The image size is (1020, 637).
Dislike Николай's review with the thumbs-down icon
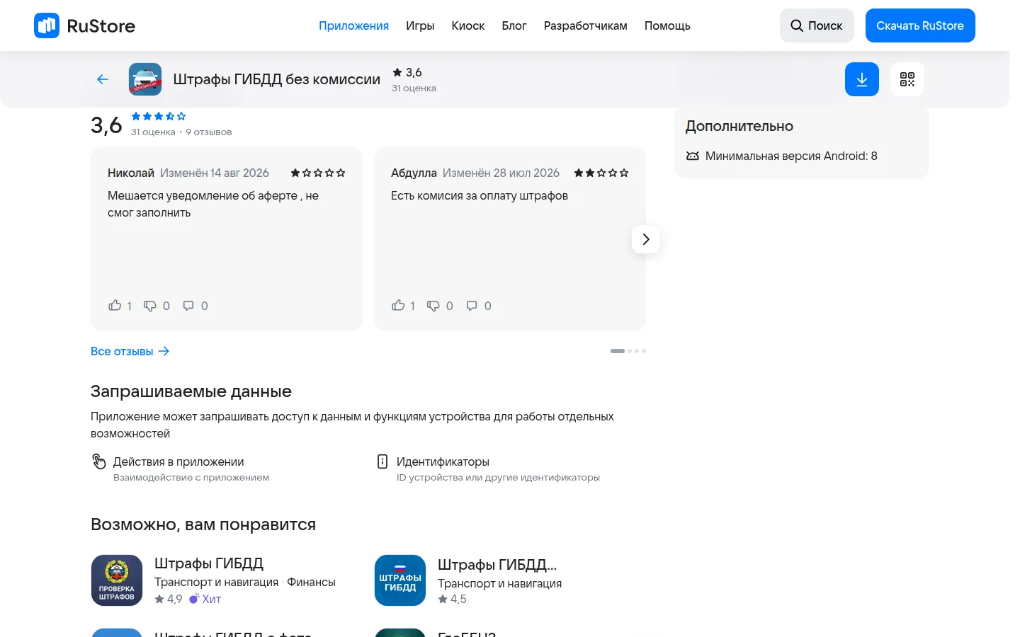point(150,306)
